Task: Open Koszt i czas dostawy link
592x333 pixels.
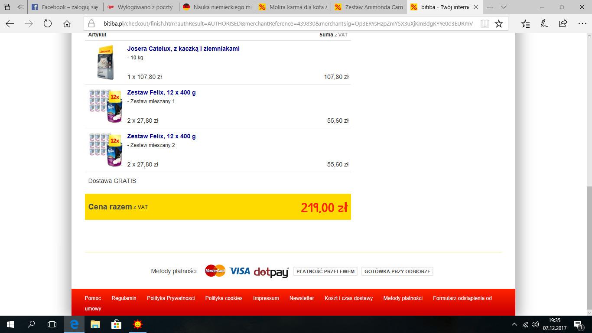Action: click(x=348, y=298)
